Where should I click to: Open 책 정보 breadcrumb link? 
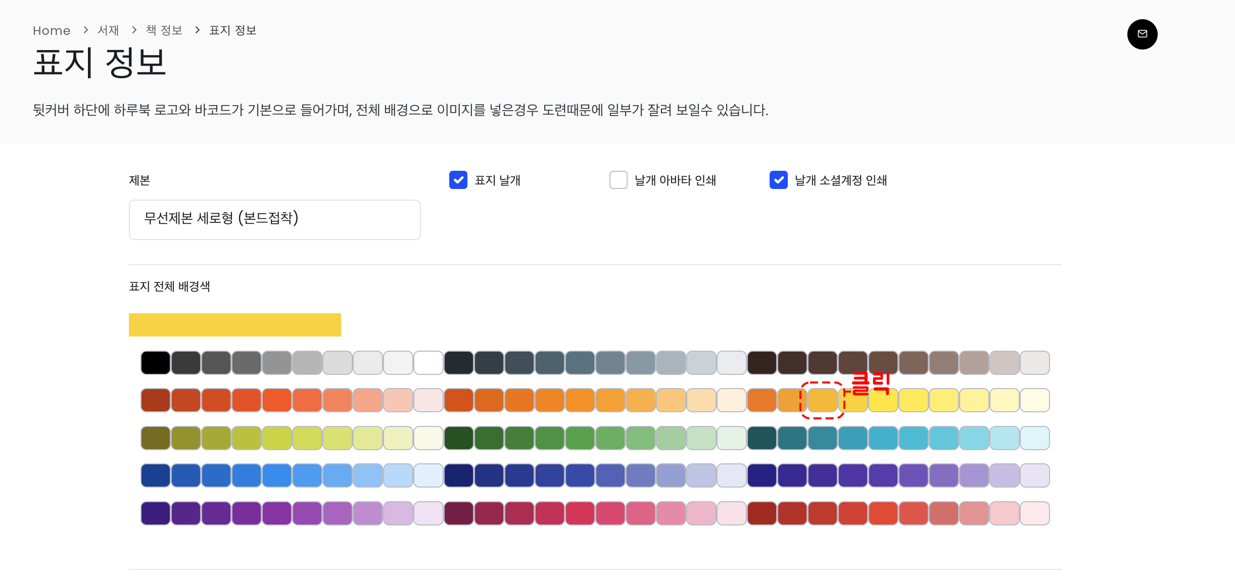(x=164, y=30)
